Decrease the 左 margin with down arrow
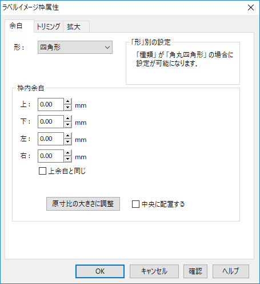This screenshot has height=284, width=260. click(x=68, y=142)
